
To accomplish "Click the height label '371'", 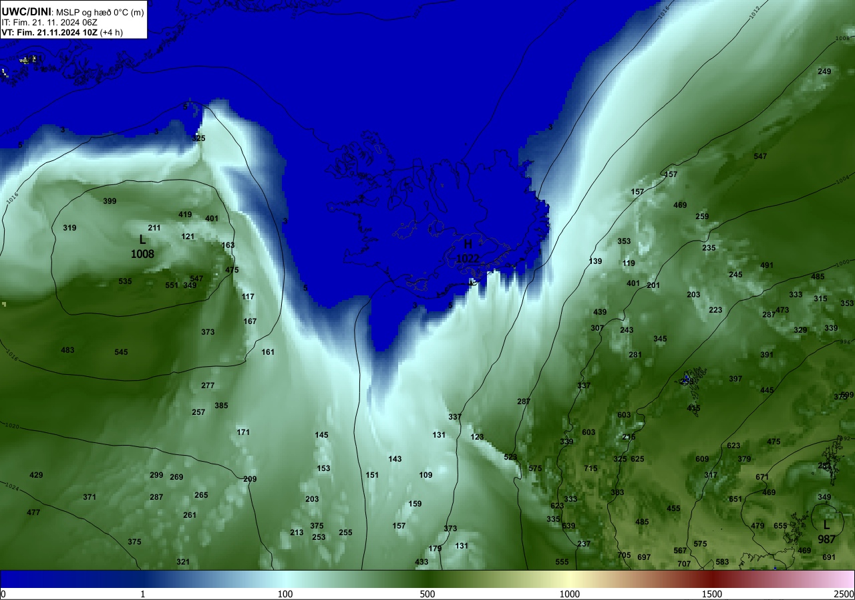I will tap(90, 497).
